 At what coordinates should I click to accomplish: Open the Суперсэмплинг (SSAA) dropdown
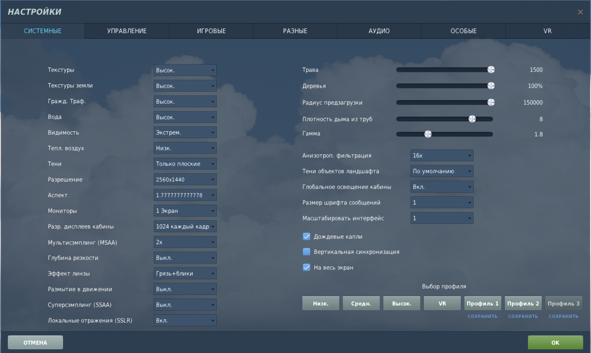pyautogui.click(x=185, y=305)
